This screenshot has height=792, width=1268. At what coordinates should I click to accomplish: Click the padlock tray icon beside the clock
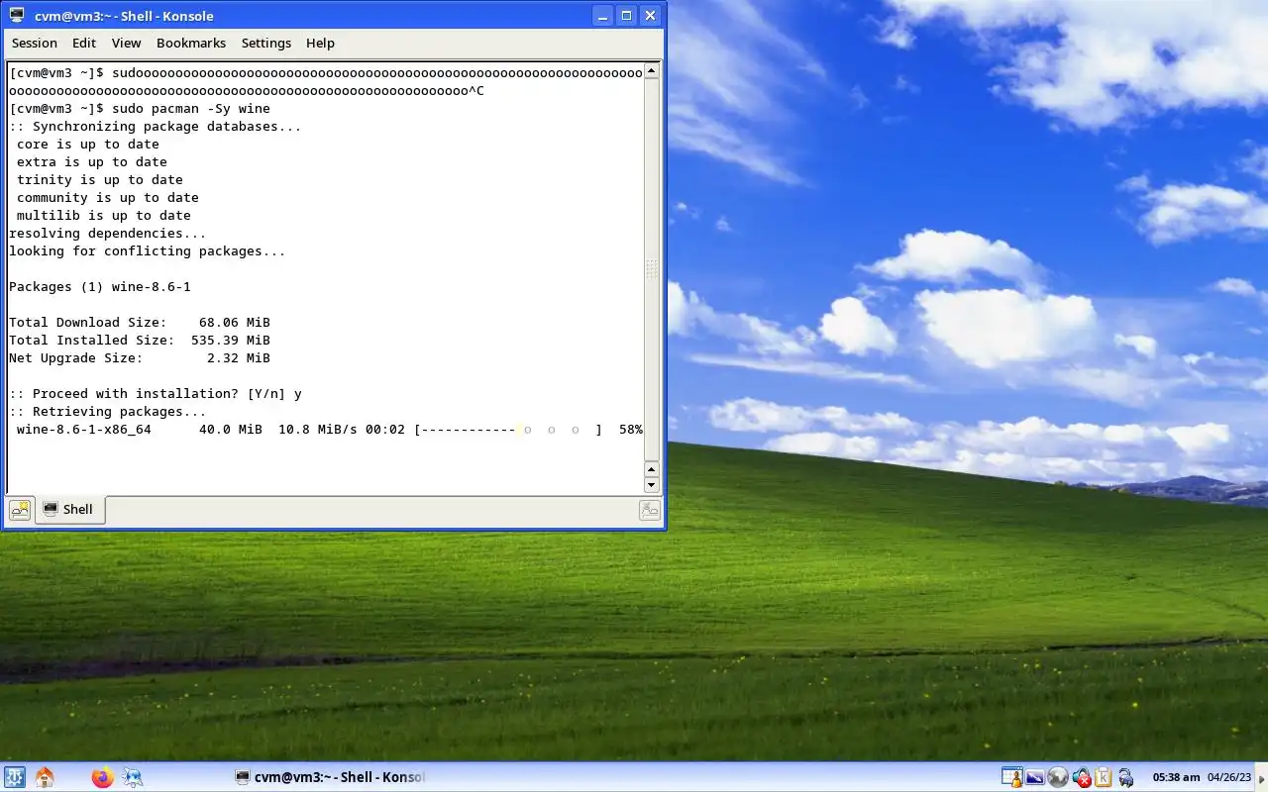point(1125,778)
